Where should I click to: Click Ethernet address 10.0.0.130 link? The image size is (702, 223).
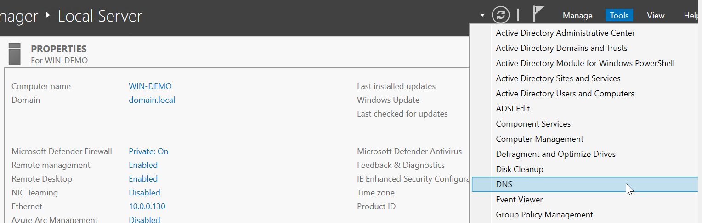(147, 206)
